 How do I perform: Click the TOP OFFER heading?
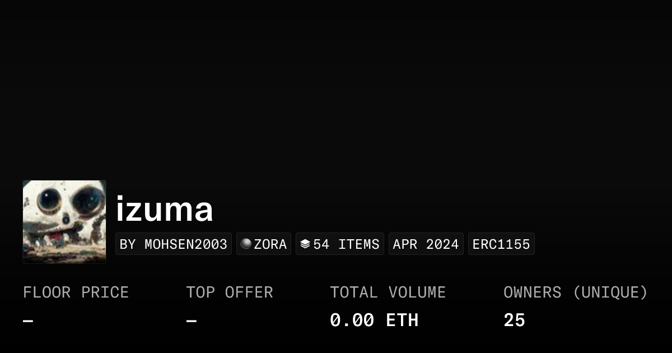click(x=230, y=292)
